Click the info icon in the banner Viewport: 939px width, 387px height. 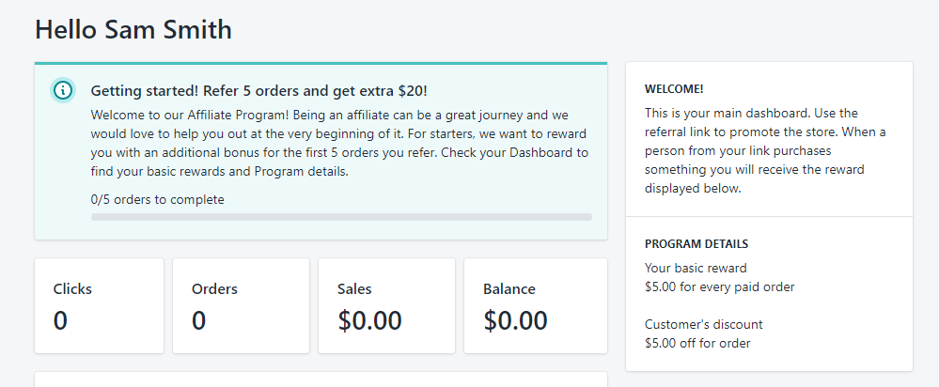tap(63, 90)
